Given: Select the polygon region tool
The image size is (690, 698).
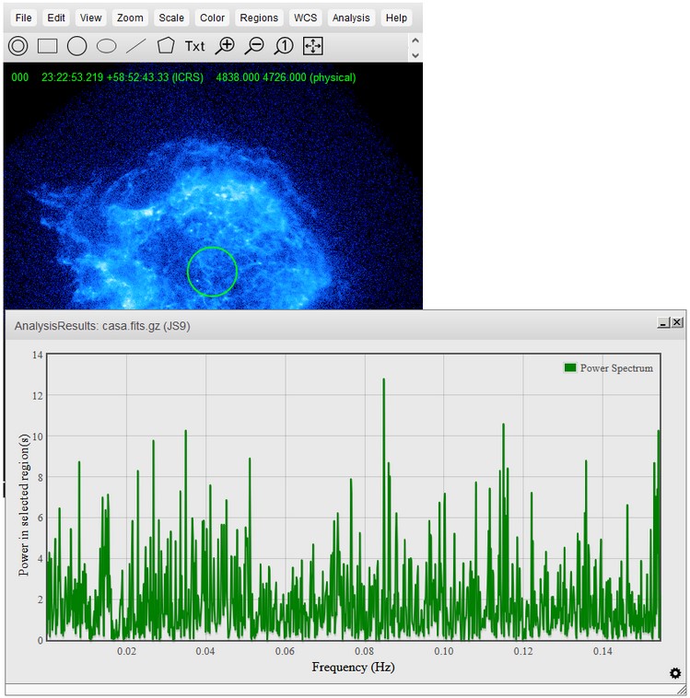Looking at the screenshot, I should pos(166,46).
